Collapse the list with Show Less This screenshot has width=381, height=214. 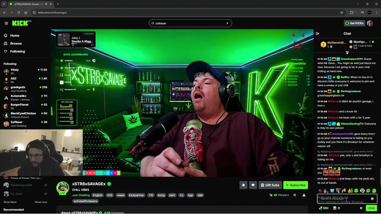click(x=41, y=202)
